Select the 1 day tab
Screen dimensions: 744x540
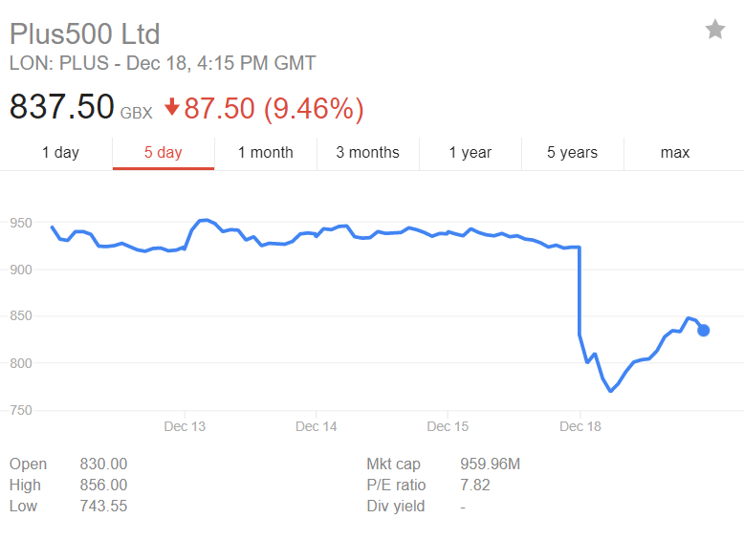pos(60,153)
